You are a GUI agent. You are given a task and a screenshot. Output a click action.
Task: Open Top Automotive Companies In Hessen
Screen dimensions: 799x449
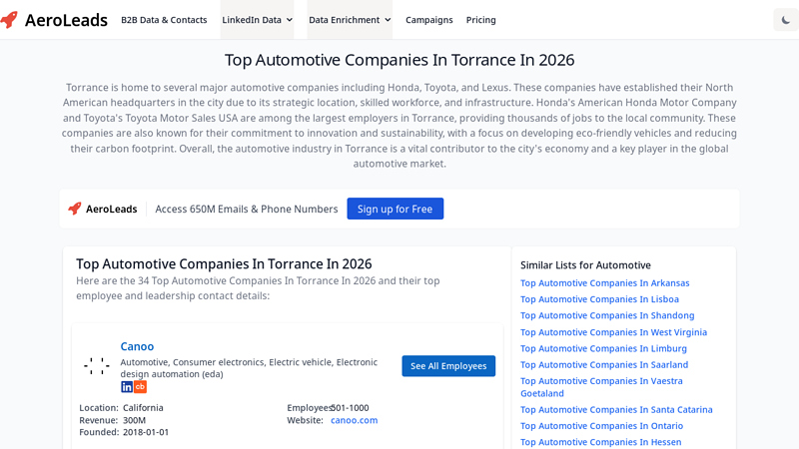(601, 442)
